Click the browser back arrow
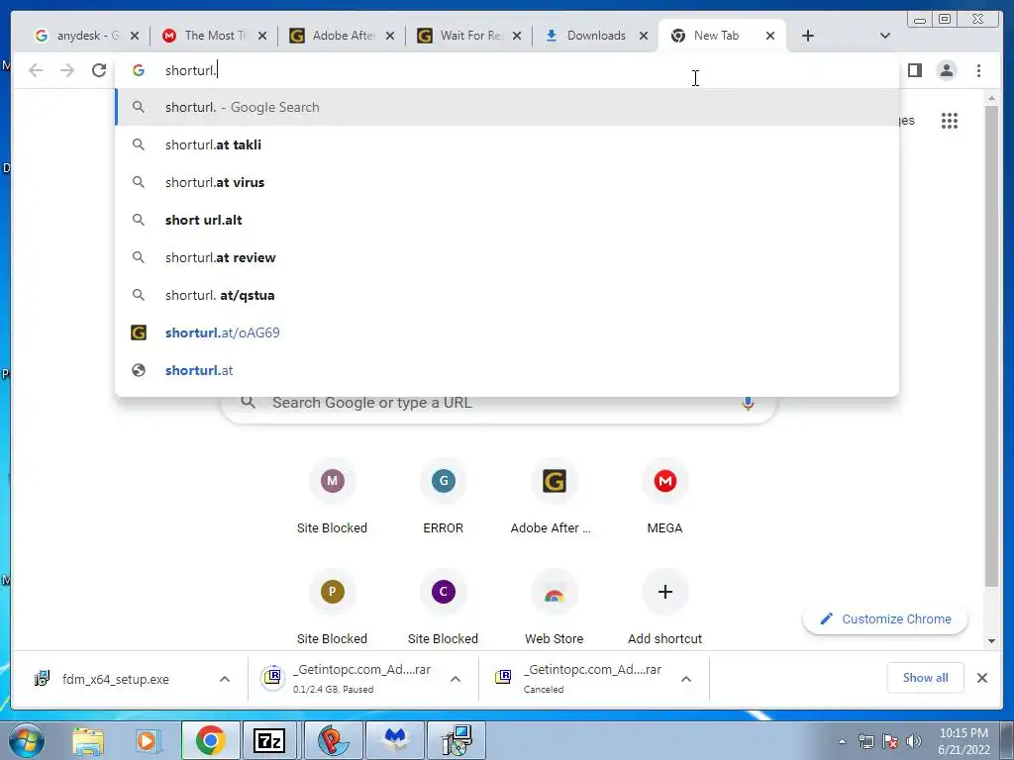The width and height of the screenshot is (1014, 760). [36, 70]
